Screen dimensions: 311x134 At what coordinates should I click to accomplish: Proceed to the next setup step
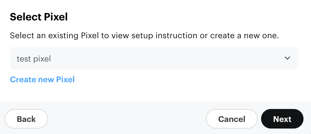282,119
